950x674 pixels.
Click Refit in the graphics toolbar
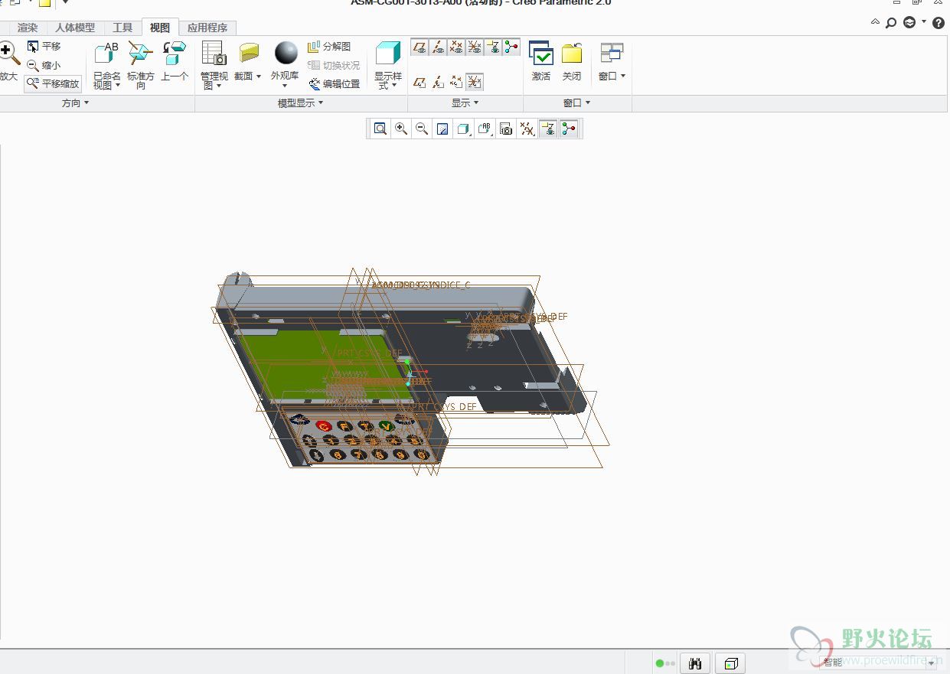(380, 129)
